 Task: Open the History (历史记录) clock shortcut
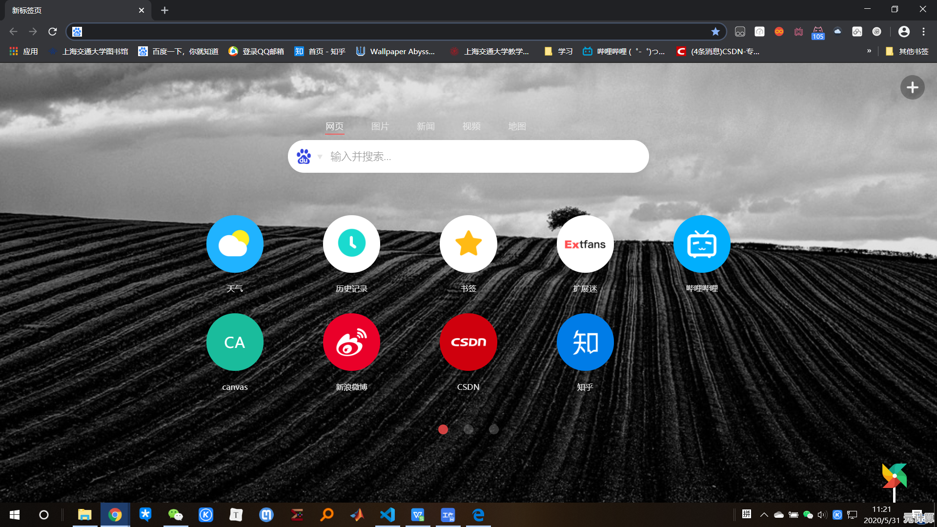pyautogui.click(x=351, y=244)
